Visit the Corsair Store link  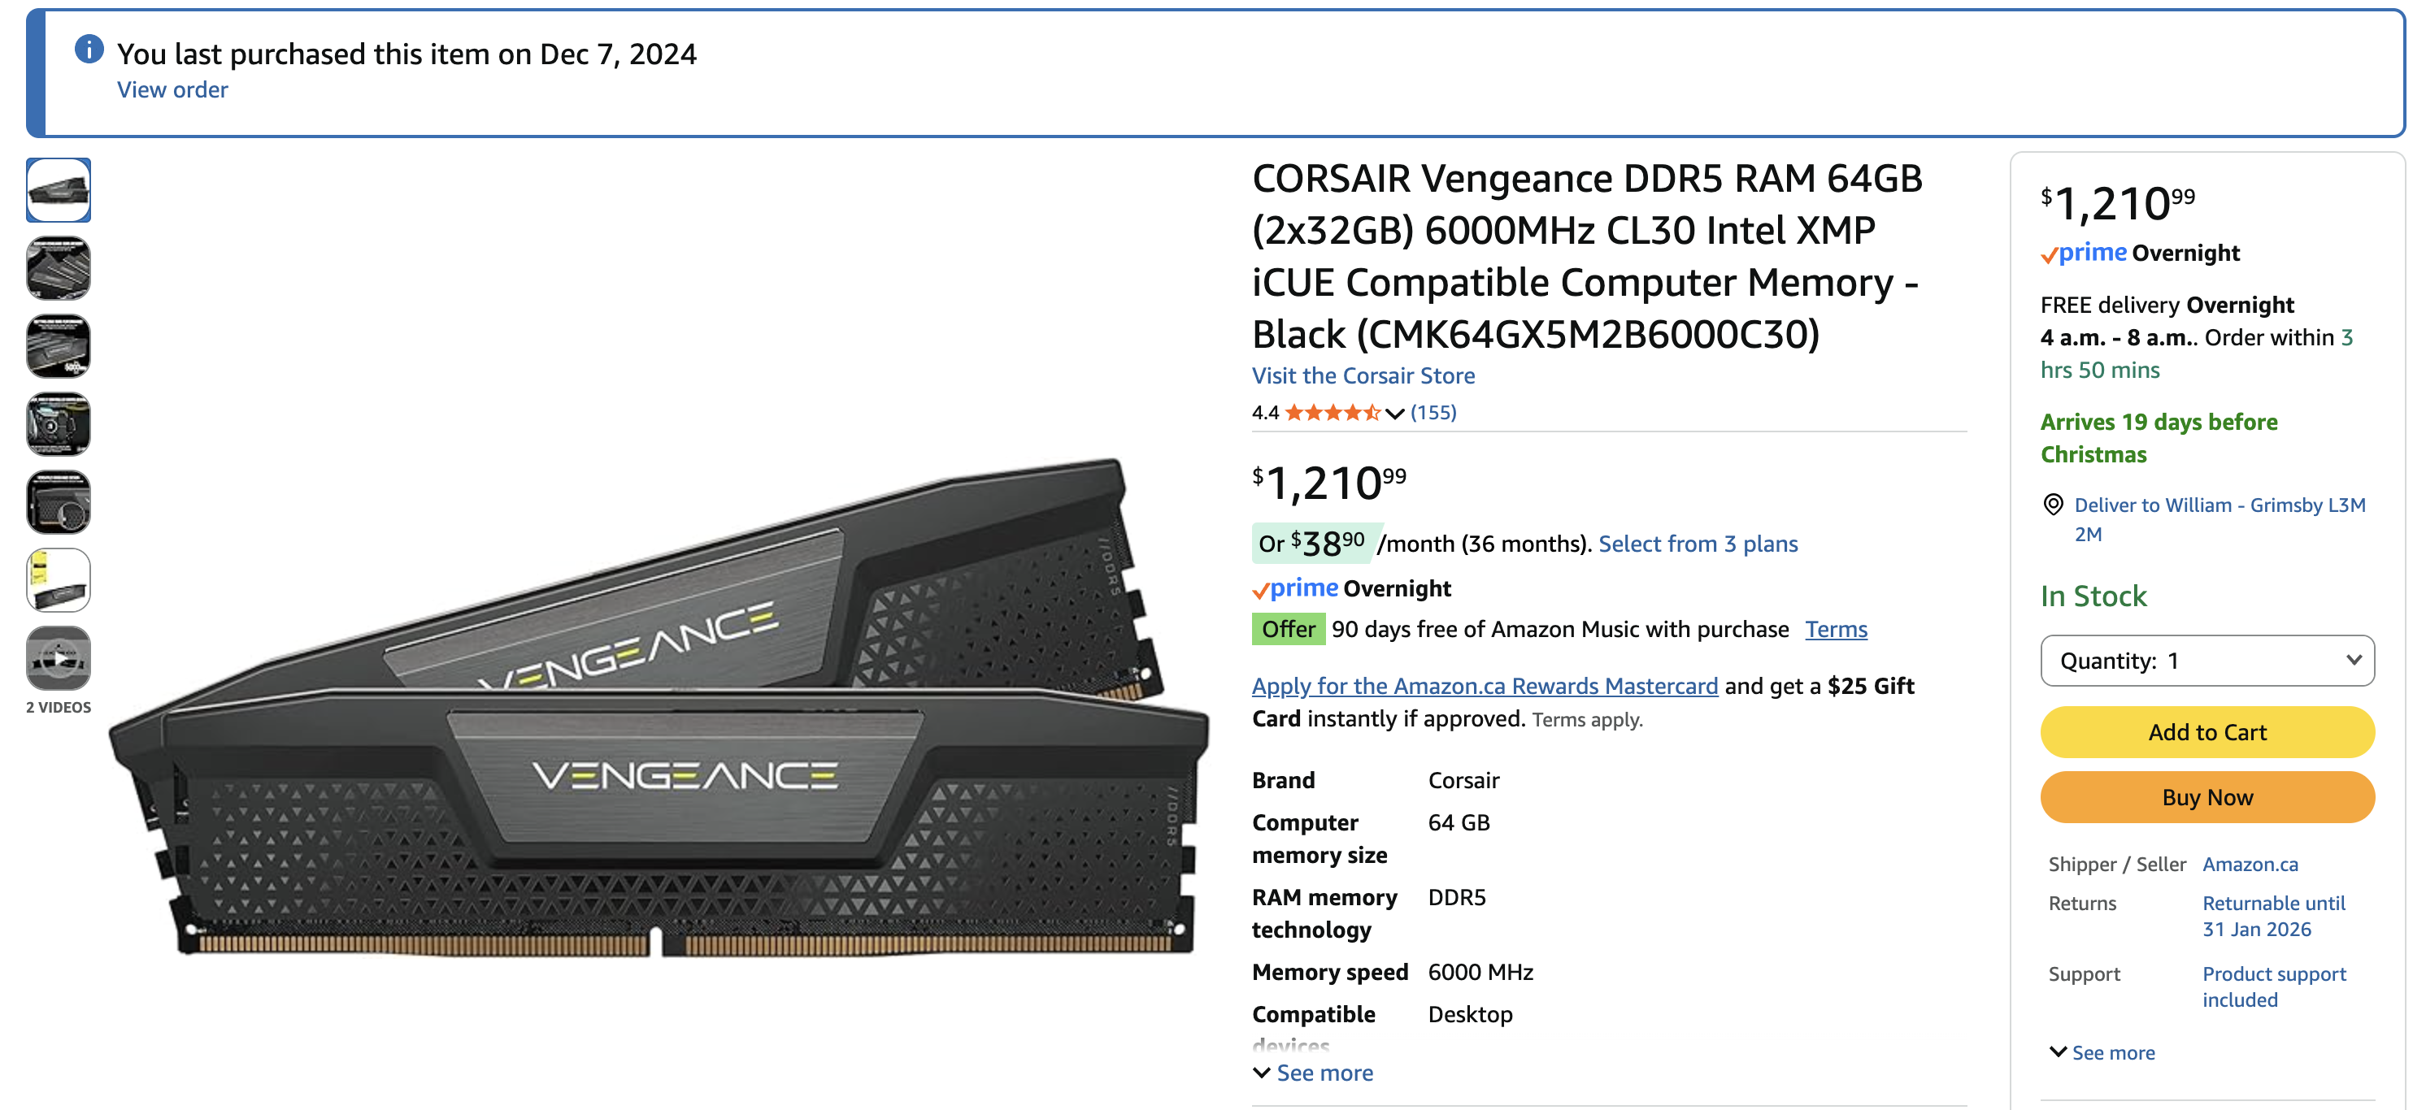pyautogui.click(x=1363, y=375)
